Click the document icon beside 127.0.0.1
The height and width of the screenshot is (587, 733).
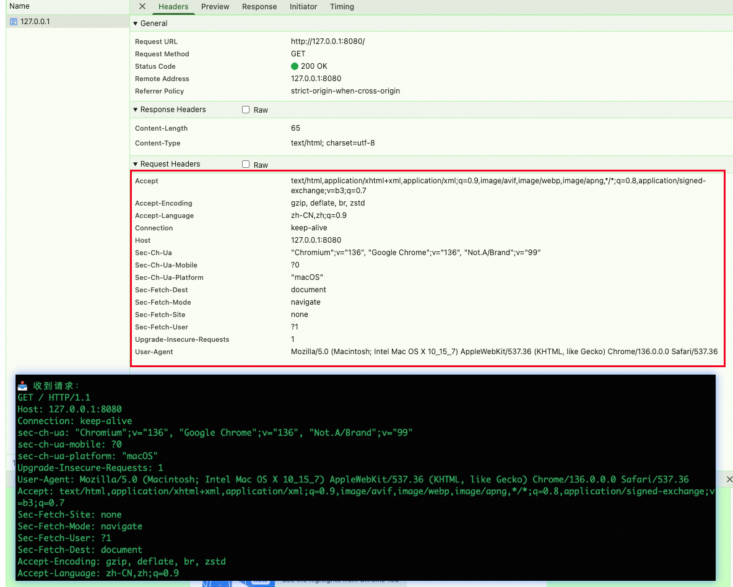[x=14, y=22]
